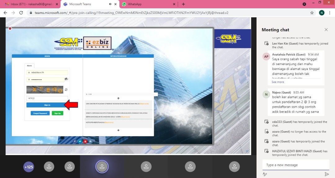Close the Meeting chat panel
Screen dimensions: 335x178
pos(326,30)
